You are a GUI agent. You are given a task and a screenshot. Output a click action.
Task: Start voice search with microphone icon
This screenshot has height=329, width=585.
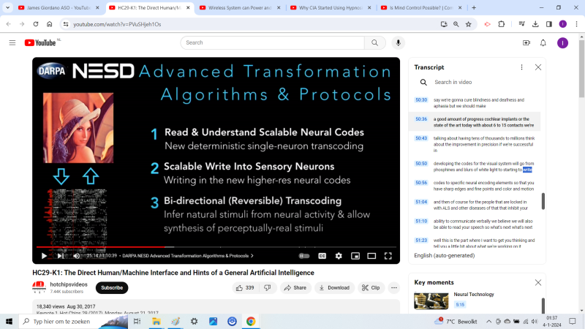coord(398,43)
